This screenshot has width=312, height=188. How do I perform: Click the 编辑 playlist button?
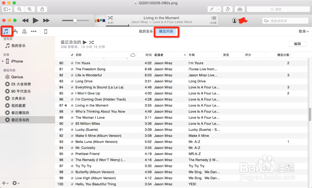pos(297,44)
